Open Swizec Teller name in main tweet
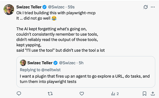The height and width of the screenshot is (98, 159). click(29, 7)
